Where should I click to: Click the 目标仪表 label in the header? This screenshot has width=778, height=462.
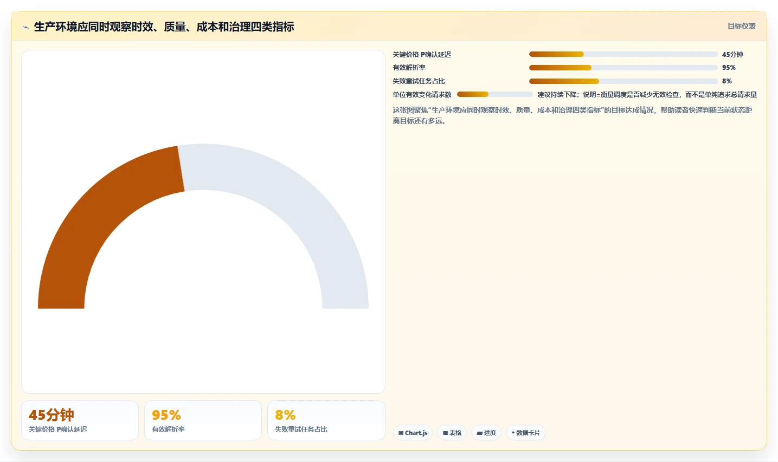(x=741, y=26)
